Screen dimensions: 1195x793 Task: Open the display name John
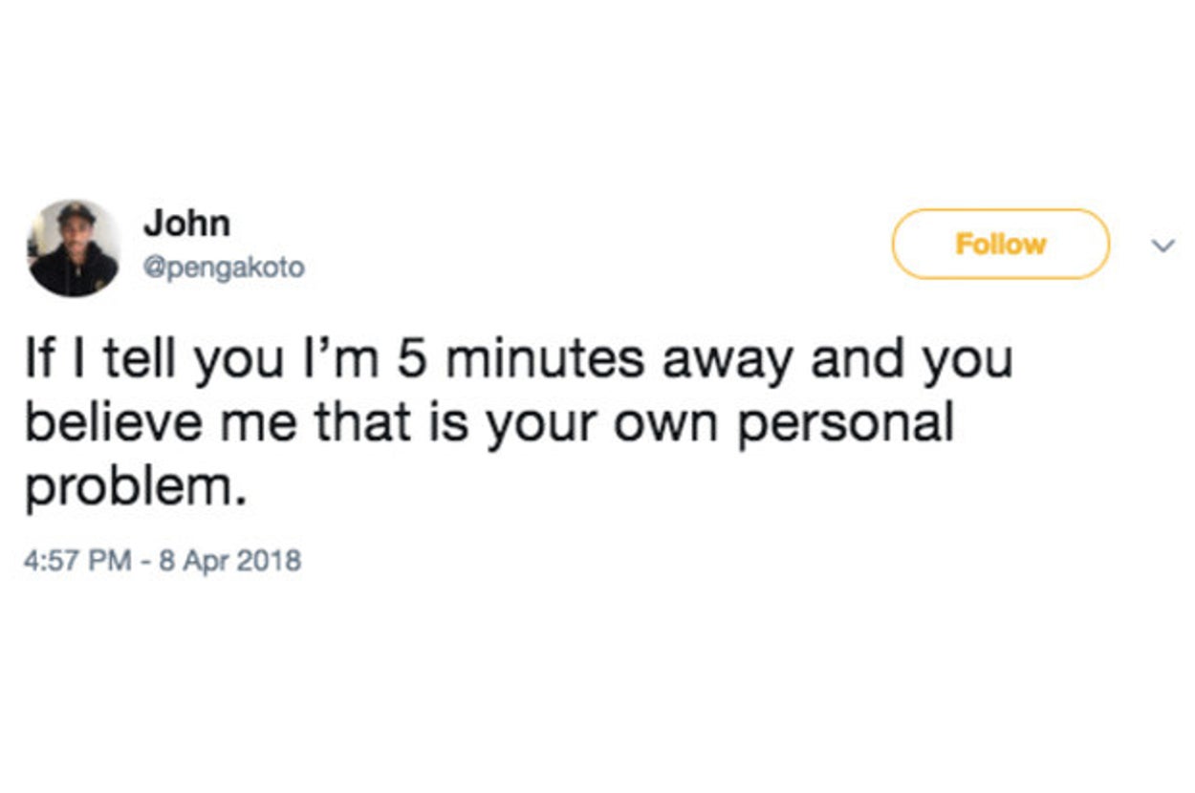coord(186,224)
